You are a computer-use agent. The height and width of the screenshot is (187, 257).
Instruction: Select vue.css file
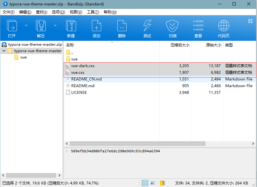point(160,73)
